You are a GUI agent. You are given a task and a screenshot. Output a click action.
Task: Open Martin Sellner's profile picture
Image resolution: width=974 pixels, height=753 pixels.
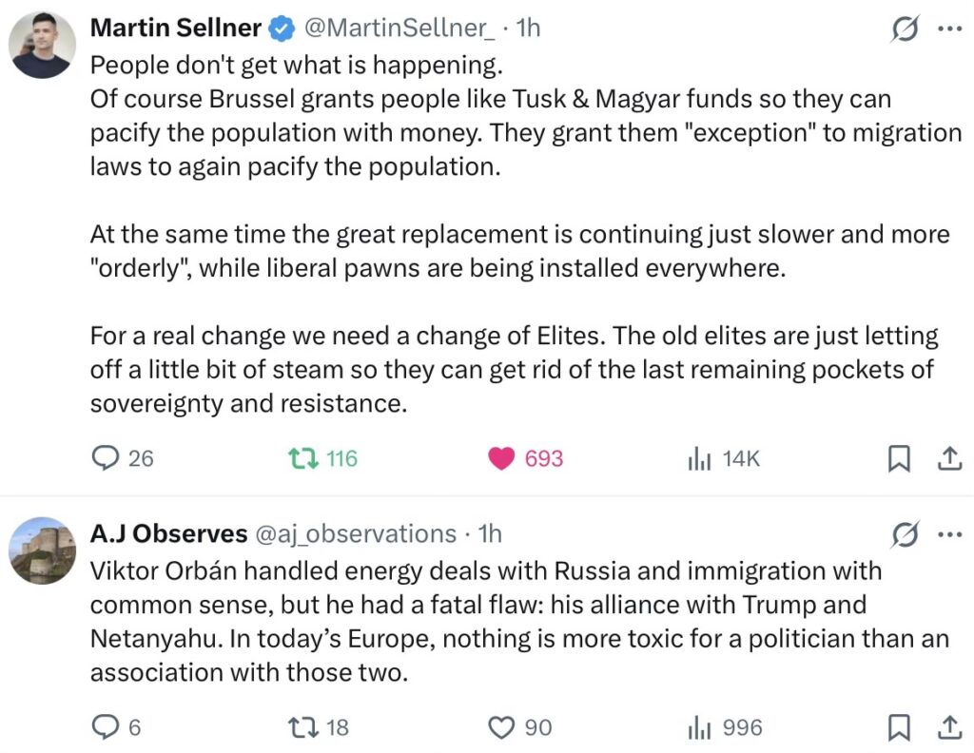click(43, 45)
